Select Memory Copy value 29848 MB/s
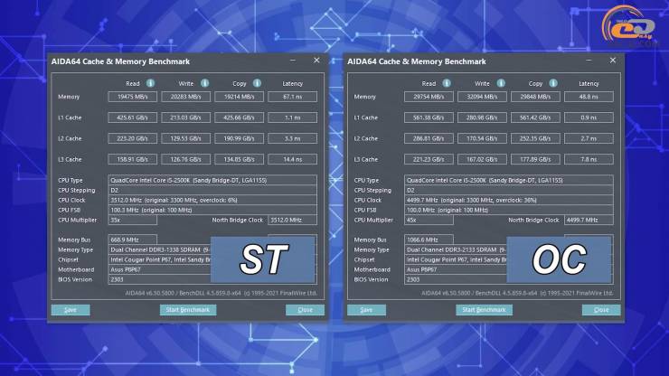The image size is (669, 376). click(x=535, y=97)
